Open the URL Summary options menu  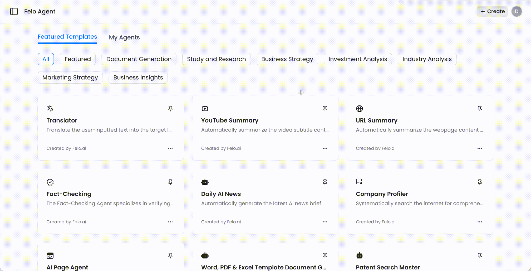[x=479, y=148]
